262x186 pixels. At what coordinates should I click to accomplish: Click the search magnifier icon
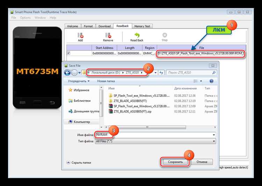point(214,72)
